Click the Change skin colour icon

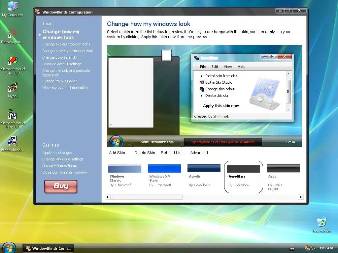click(202, 89)
